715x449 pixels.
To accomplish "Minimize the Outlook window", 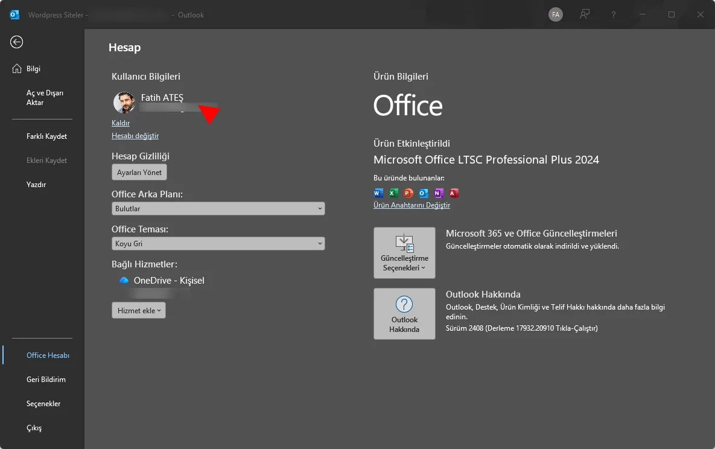I will tap(643, 14).
